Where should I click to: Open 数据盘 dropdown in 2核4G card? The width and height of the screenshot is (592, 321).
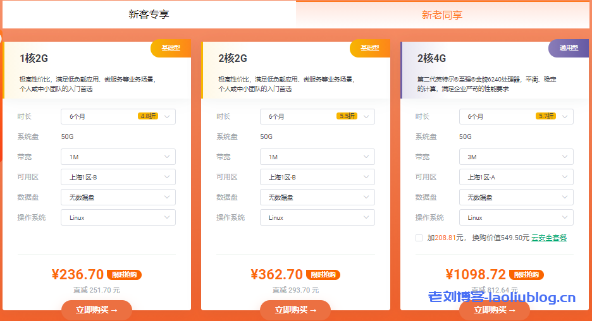click(x=515, y=197)
